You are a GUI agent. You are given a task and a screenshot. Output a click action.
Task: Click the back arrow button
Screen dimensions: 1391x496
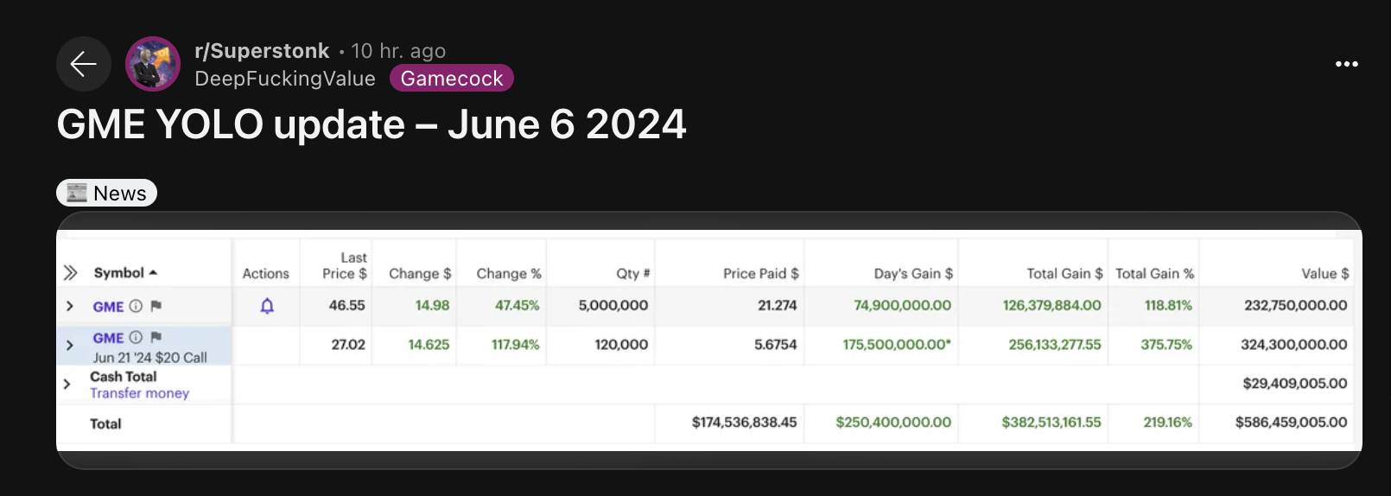(x=84, y=64)
